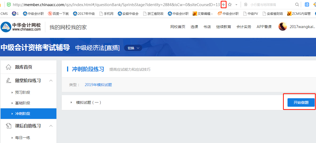Expand the 模拟试题（一） row
Viewport: 316px width, 143px height.
[71, 102]
